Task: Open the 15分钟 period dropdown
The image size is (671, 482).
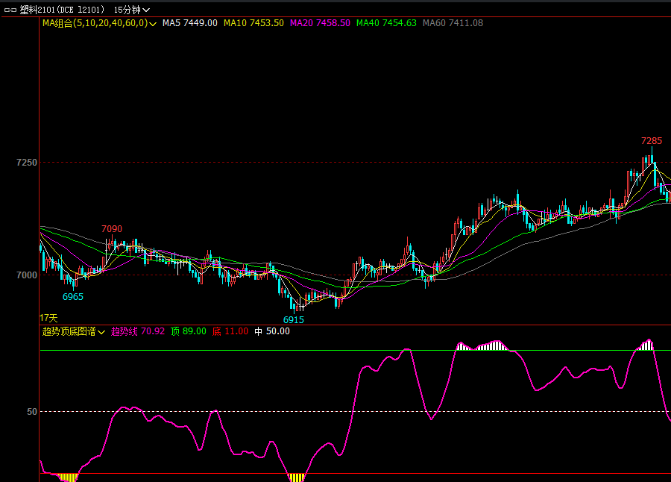Action: click(132, 10)
